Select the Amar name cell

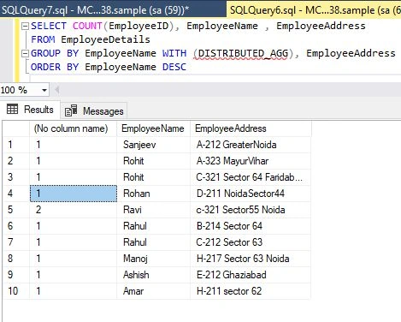pos(154,291)
